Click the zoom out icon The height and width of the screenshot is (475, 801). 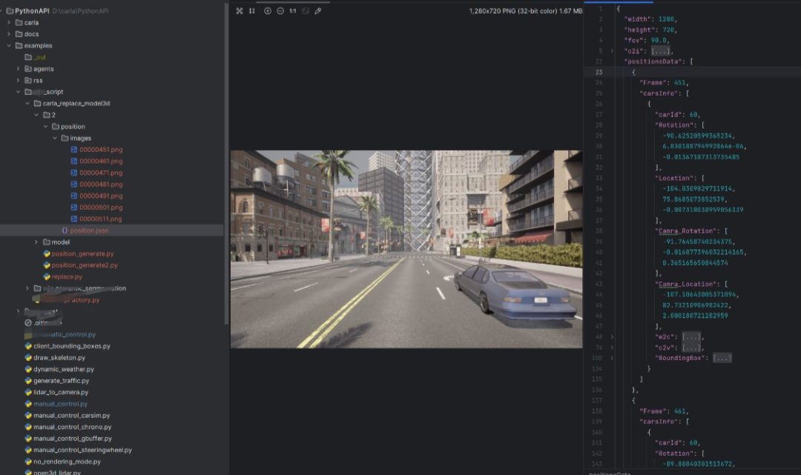click(x=280, y=11)
